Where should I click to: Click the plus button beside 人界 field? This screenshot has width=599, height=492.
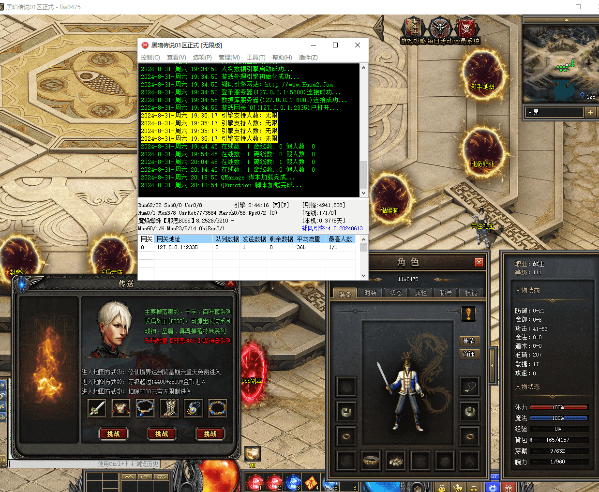tap(590, 112)
